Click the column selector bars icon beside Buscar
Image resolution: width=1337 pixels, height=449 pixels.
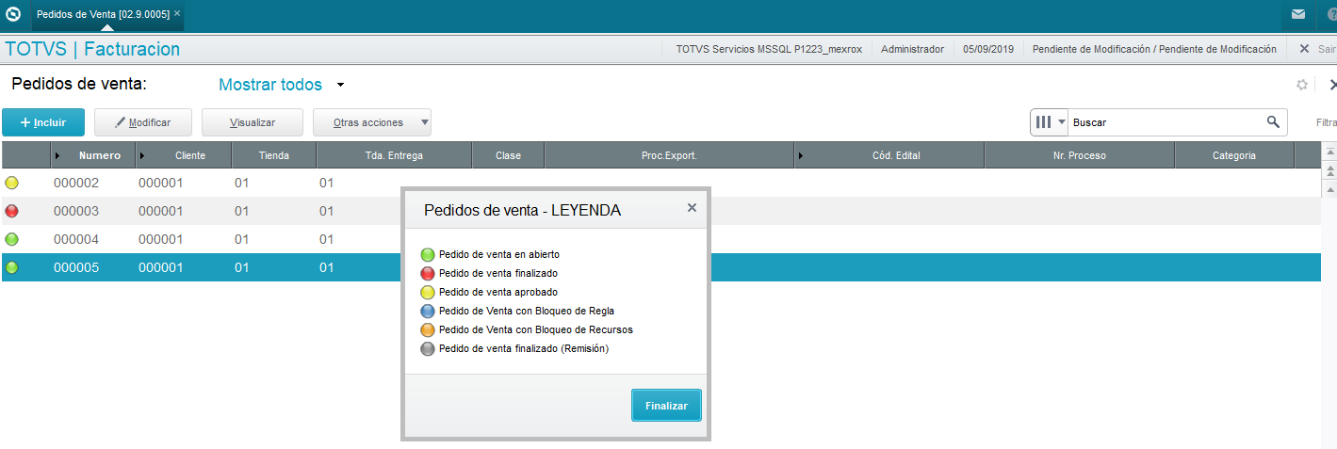point(1043,122)
